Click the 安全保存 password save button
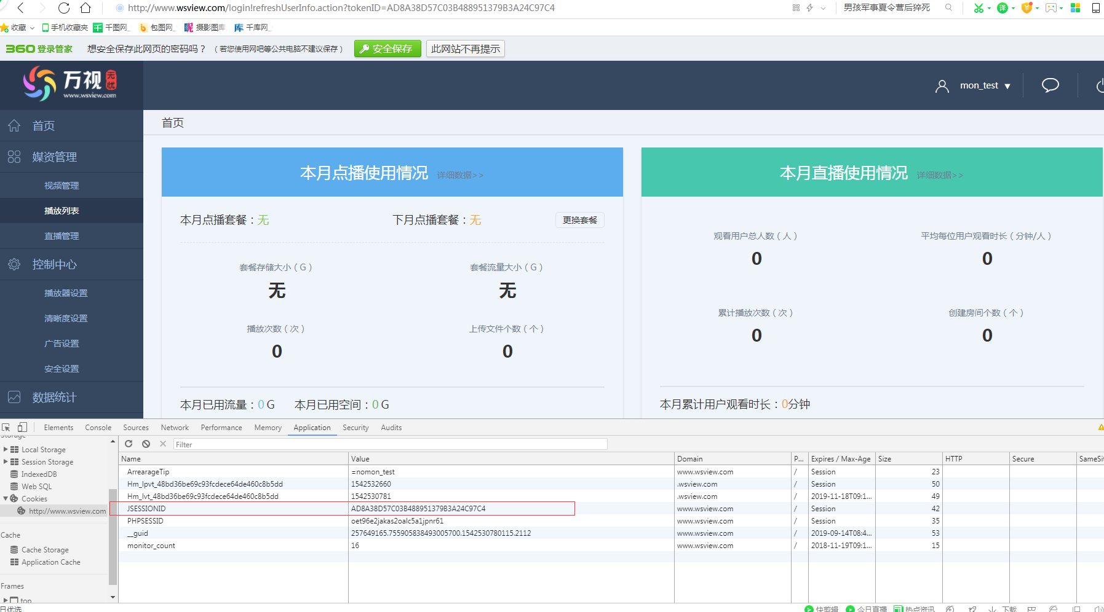The image size is (1104, 612). (x=387, y=48)
